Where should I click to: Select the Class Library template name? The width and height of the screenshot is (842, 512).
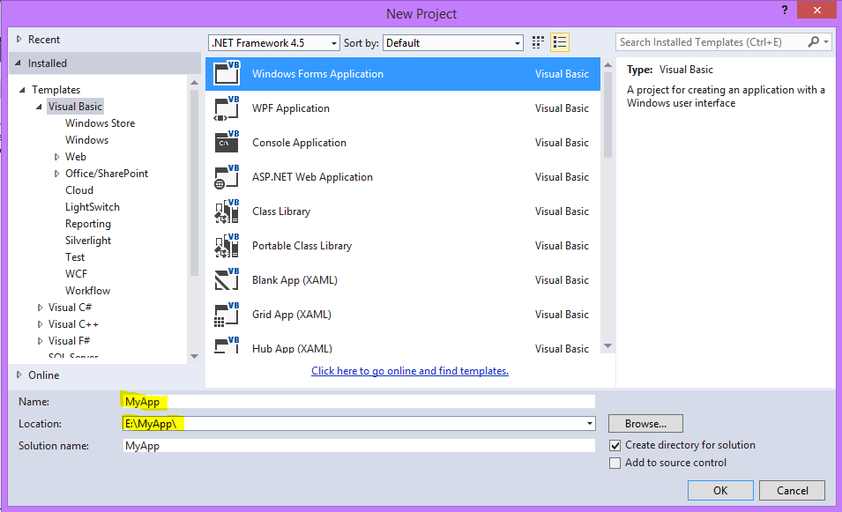(x=281, y=211)
